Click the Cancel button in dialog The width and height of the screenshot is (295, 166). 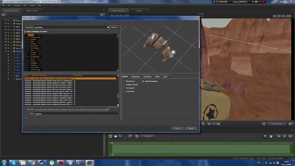190,128
